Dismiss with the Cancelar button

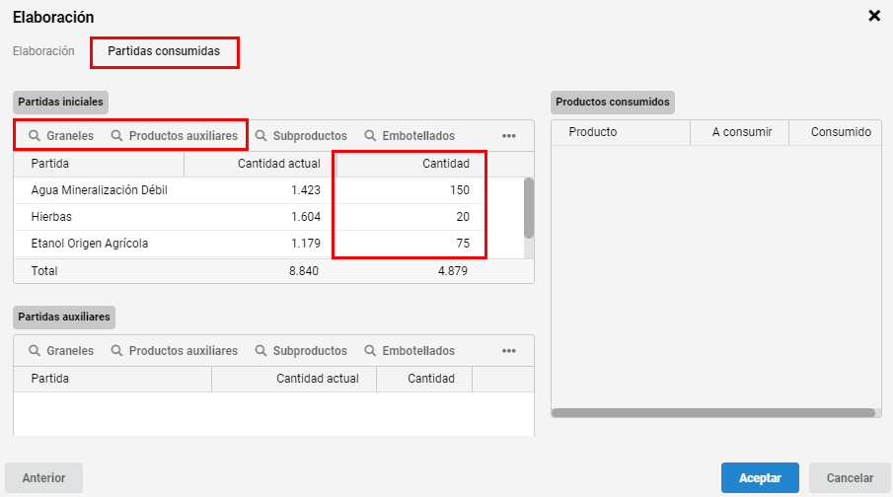[x=850, y=477]
